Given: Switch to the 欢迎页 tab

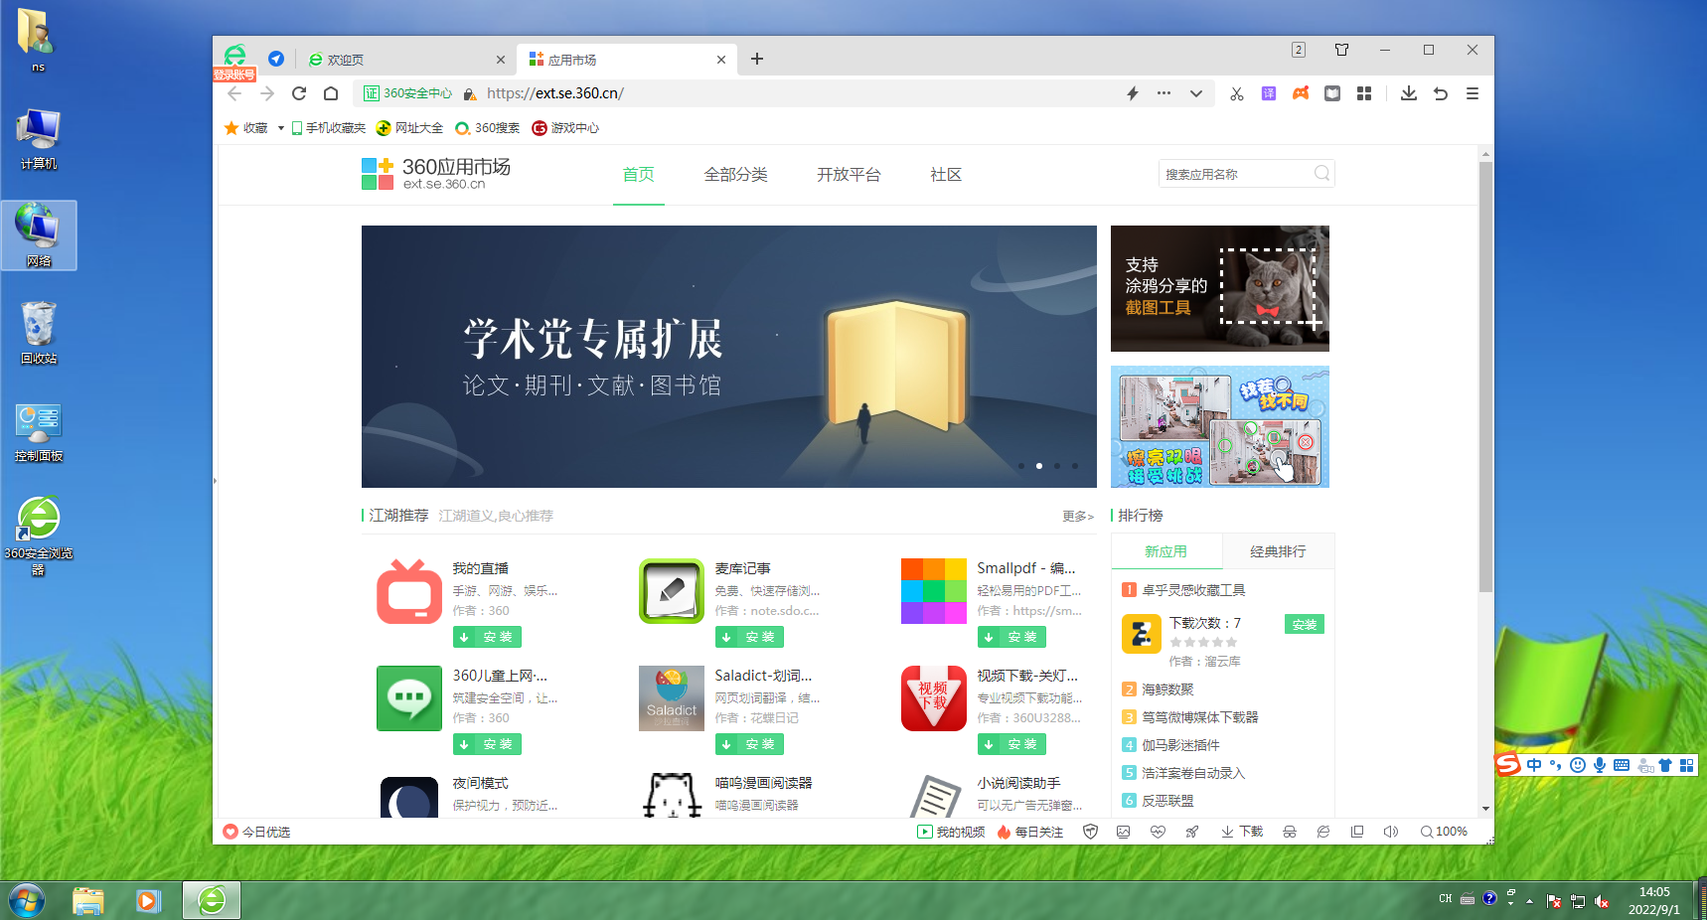Looking at the screenshot, I should [x=406, y=60].
